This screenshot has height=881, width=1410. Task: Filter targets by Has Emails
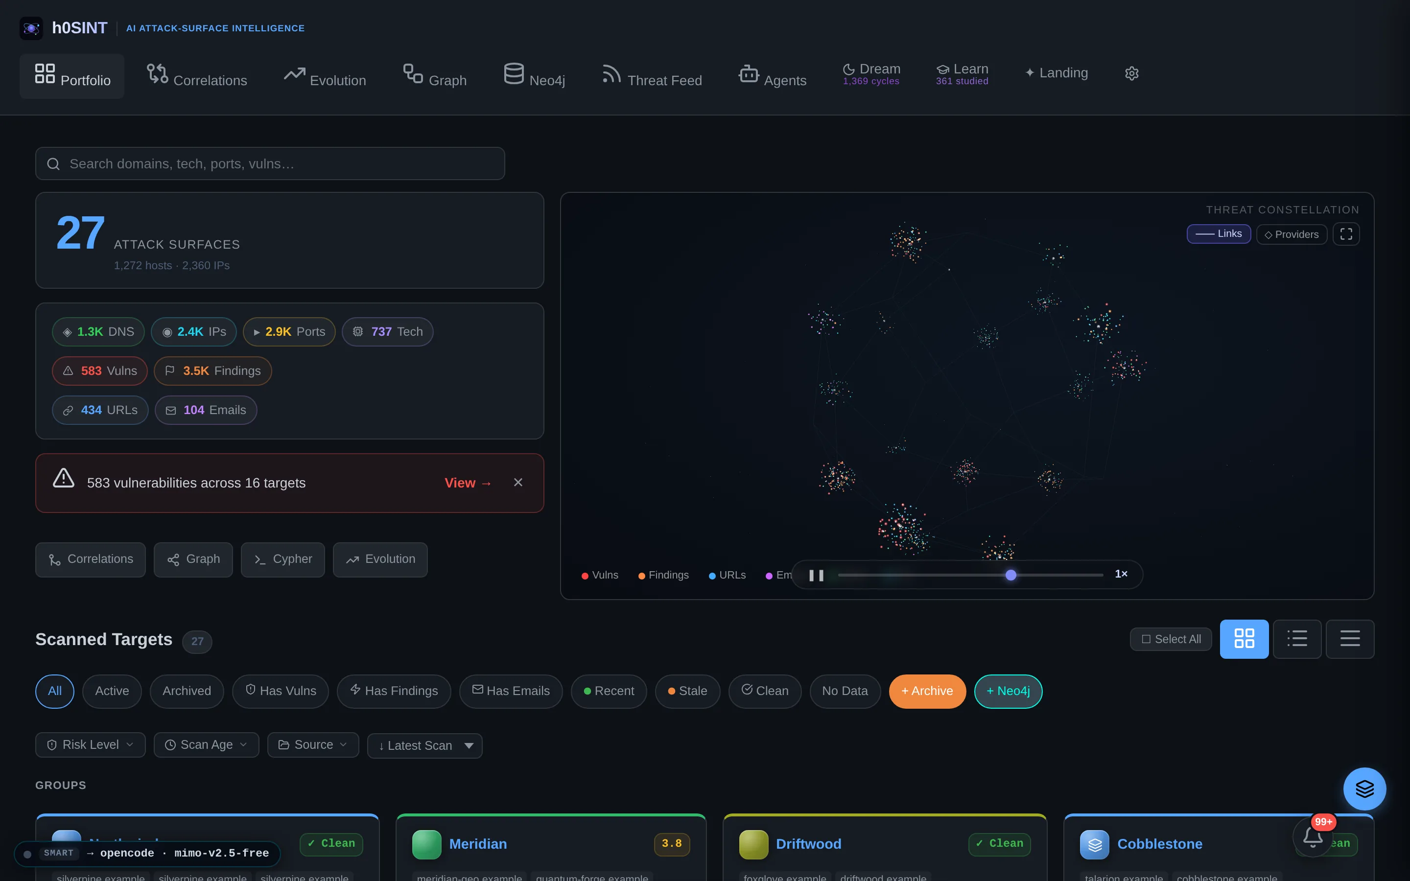click(x=511, y=691)
